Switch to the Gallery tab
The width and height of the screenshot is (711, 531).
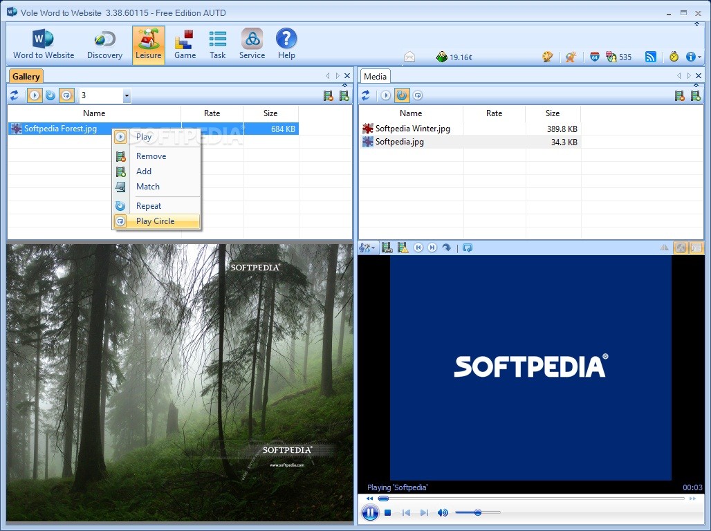26,77
